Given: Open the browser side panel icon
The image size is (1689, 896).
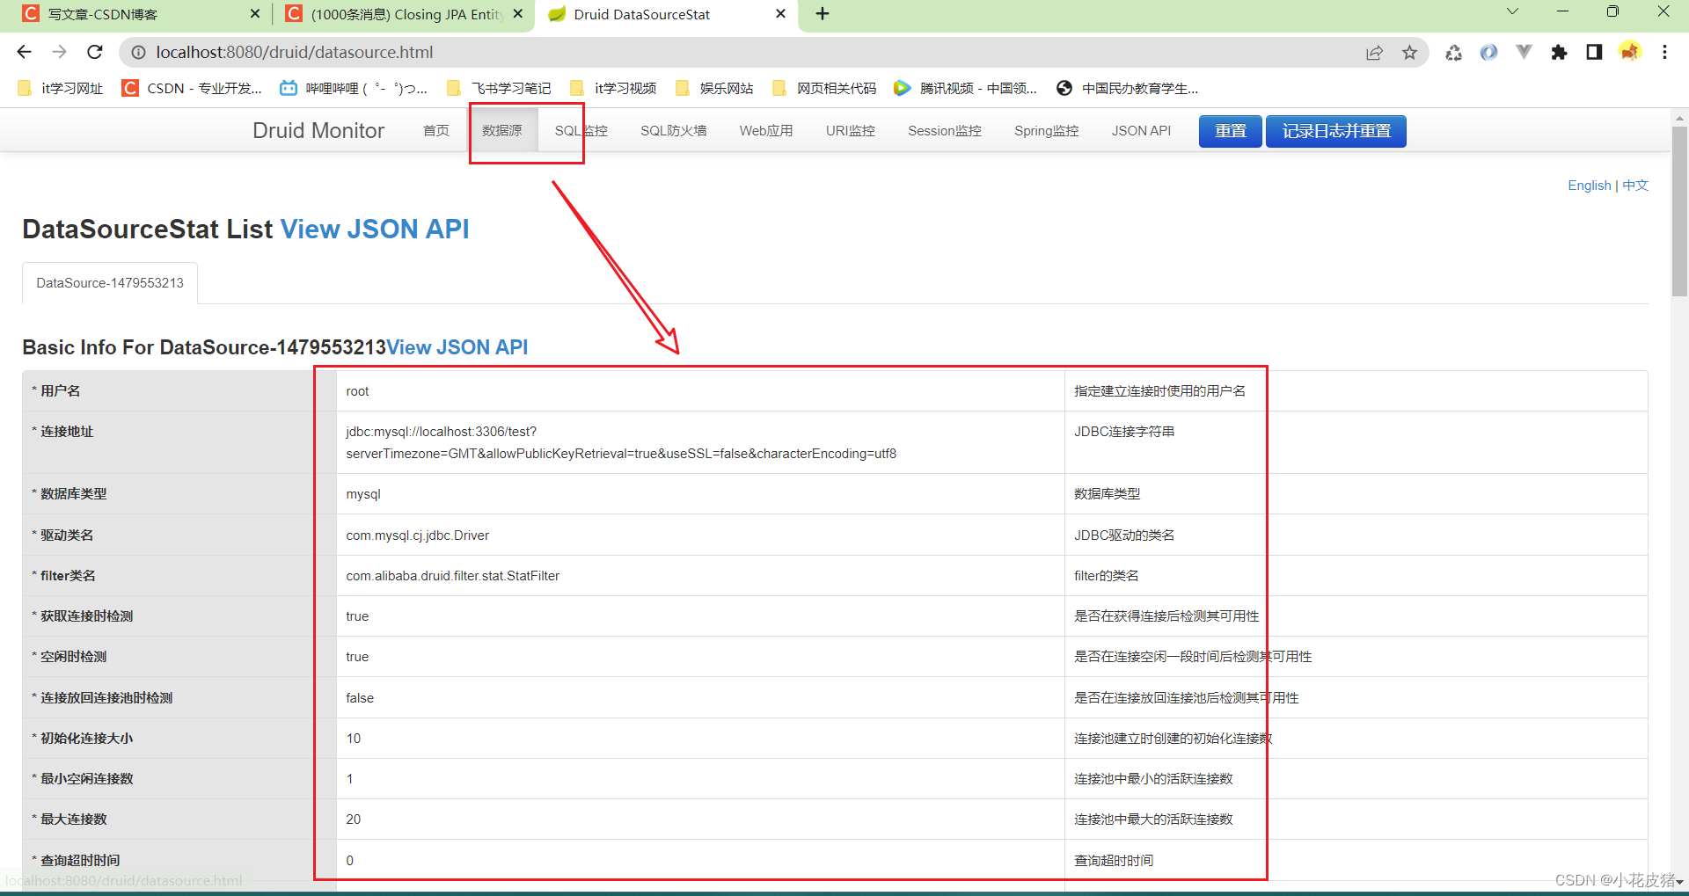Looking at the screenshot, I should tap(1594, 53).
